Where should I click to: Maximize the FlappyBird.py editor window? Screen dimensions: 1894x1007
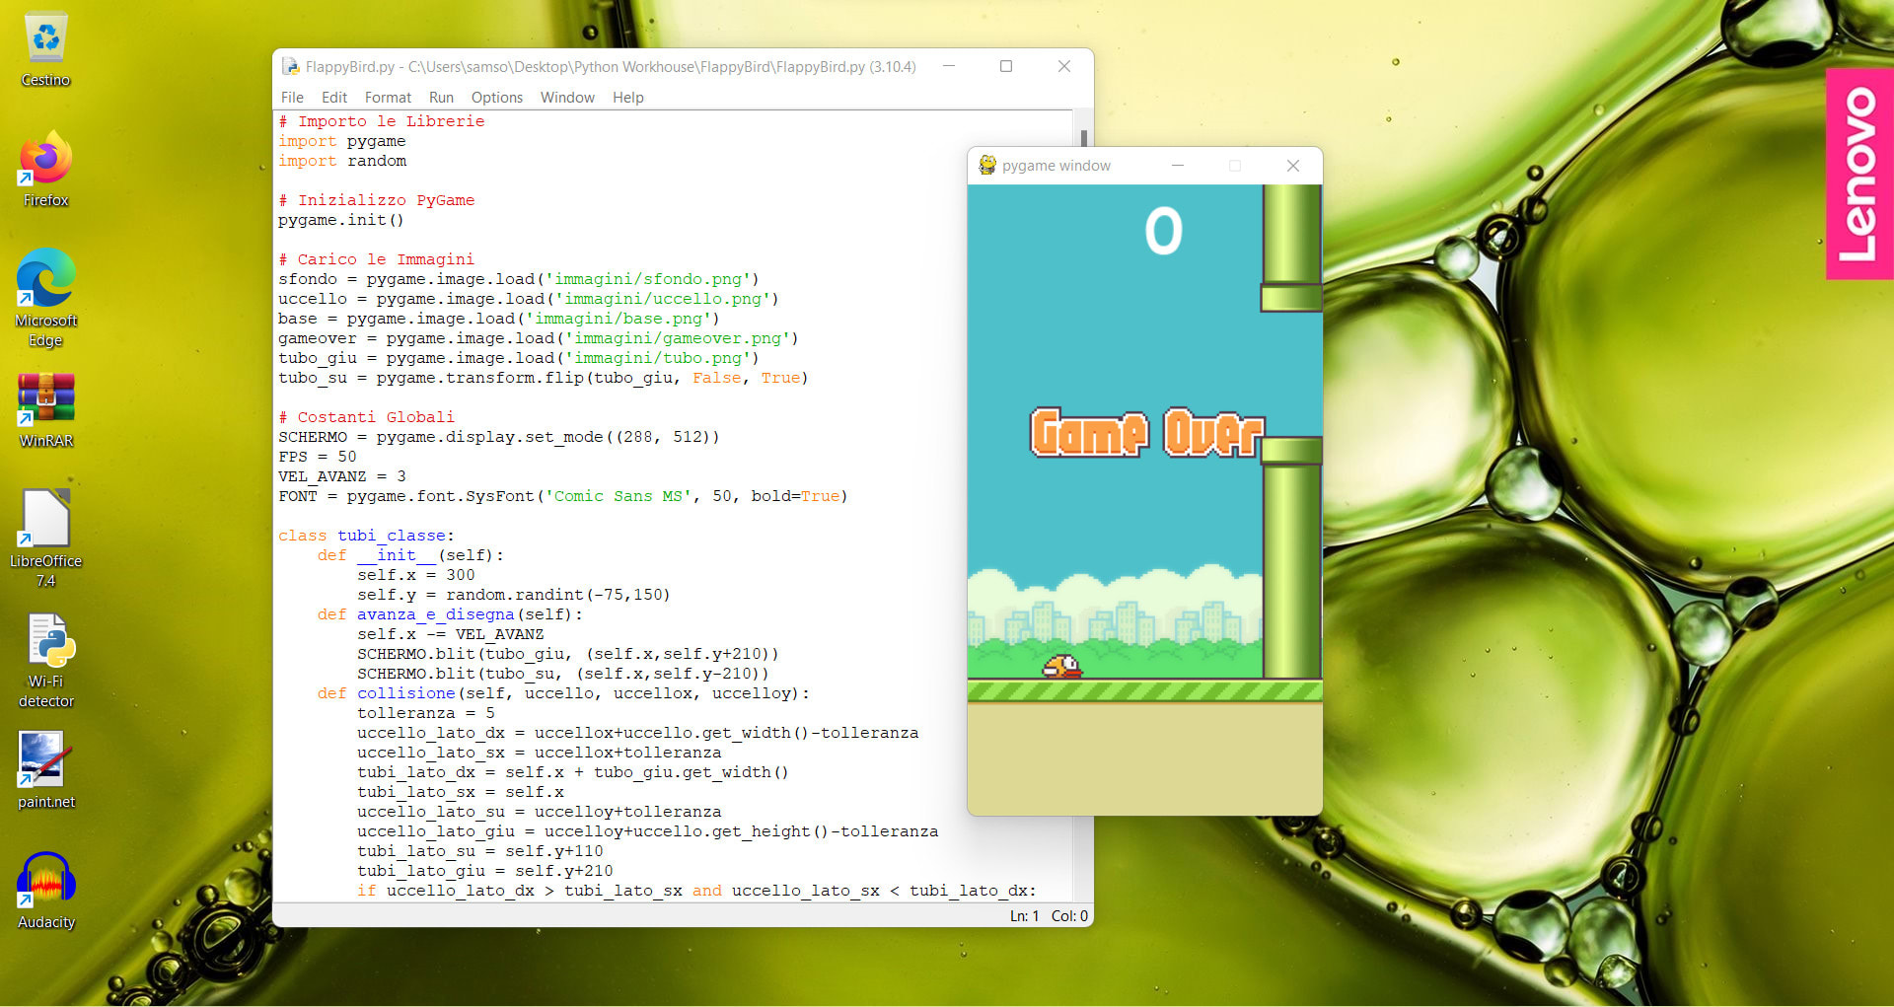(1006, 67)
